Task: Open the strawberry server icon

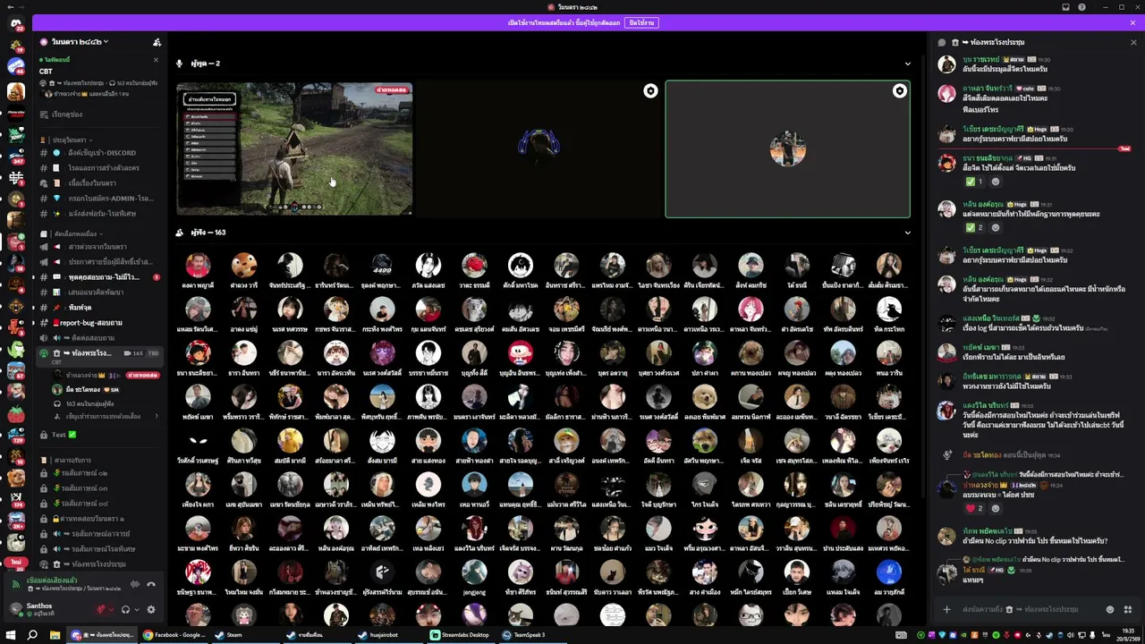Action: [x=16, y=414]
